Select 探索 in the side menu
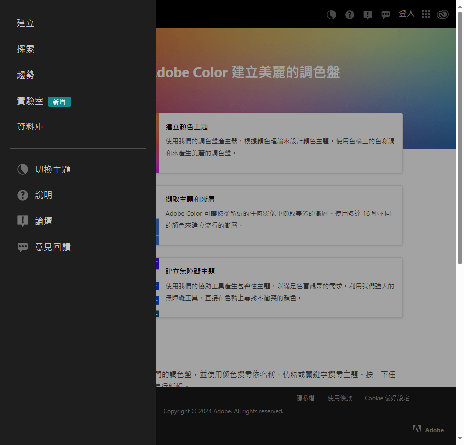Viewport: 464px width, 445px height. tap(26, 49)
